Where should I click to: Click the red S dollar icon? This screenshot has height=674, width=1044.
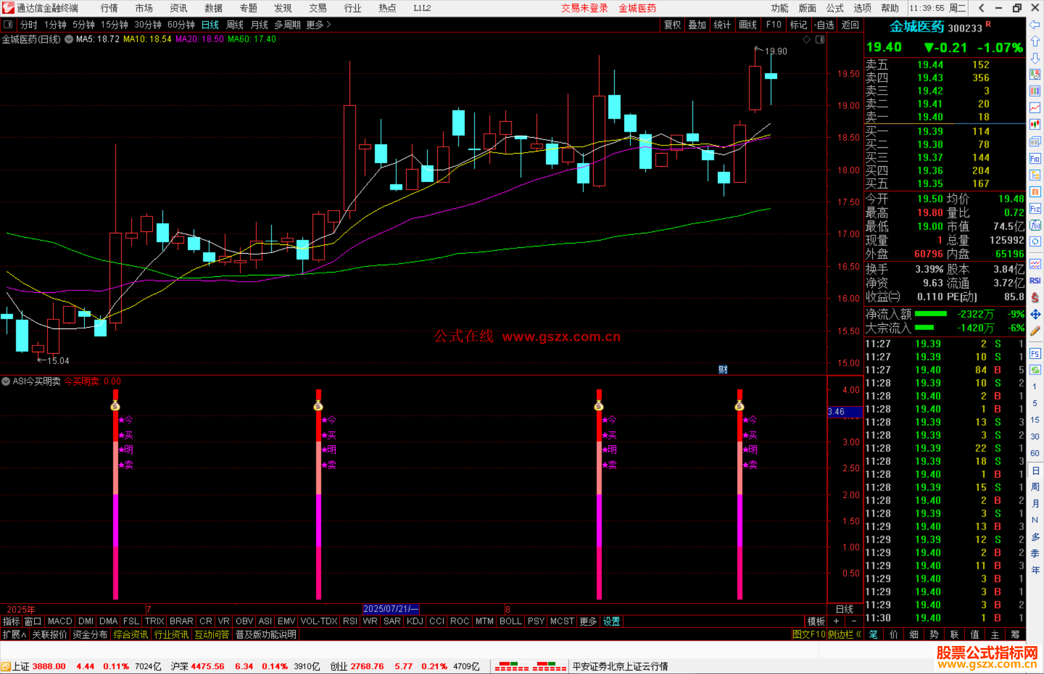pyautogui.click(x=1035, y=298)
